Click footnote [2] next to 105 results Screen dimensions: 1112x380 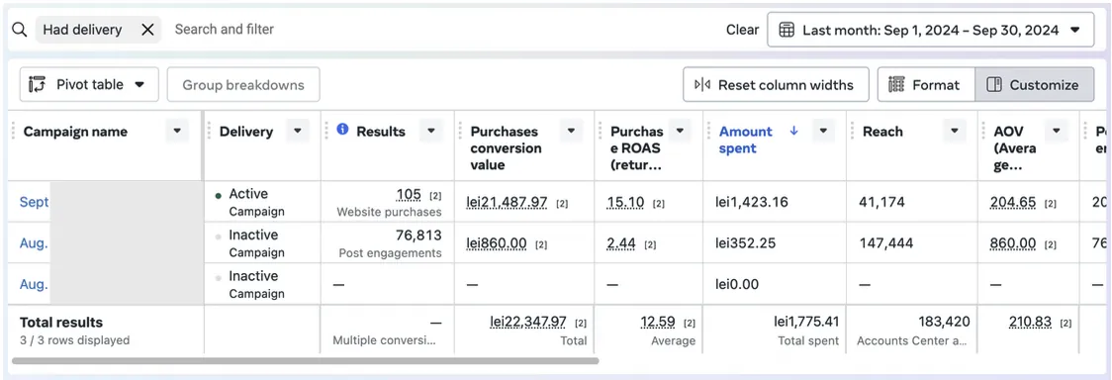coord(435,196)
